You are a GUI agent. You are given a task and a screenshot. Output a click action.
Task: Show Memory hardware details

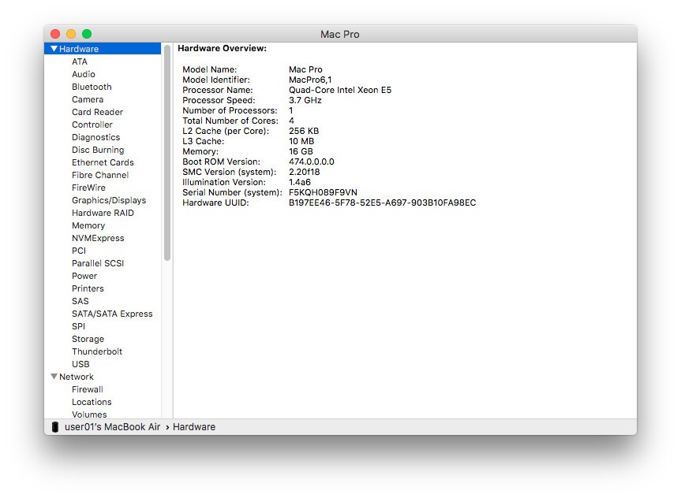[88, 225]
